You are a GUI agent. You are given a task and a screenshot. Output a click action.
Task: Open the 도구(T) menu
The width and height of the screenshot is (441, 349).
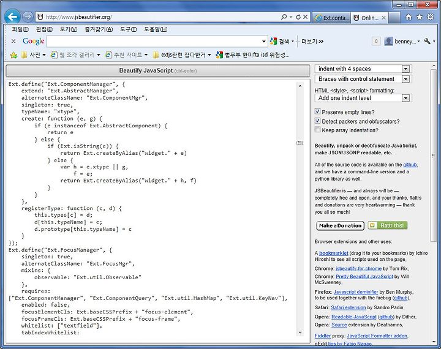coord(128,29)
